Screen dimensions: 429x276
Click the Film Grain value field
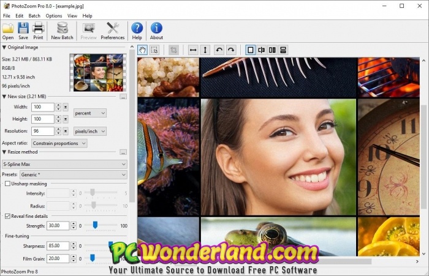(x=58, y=258)
